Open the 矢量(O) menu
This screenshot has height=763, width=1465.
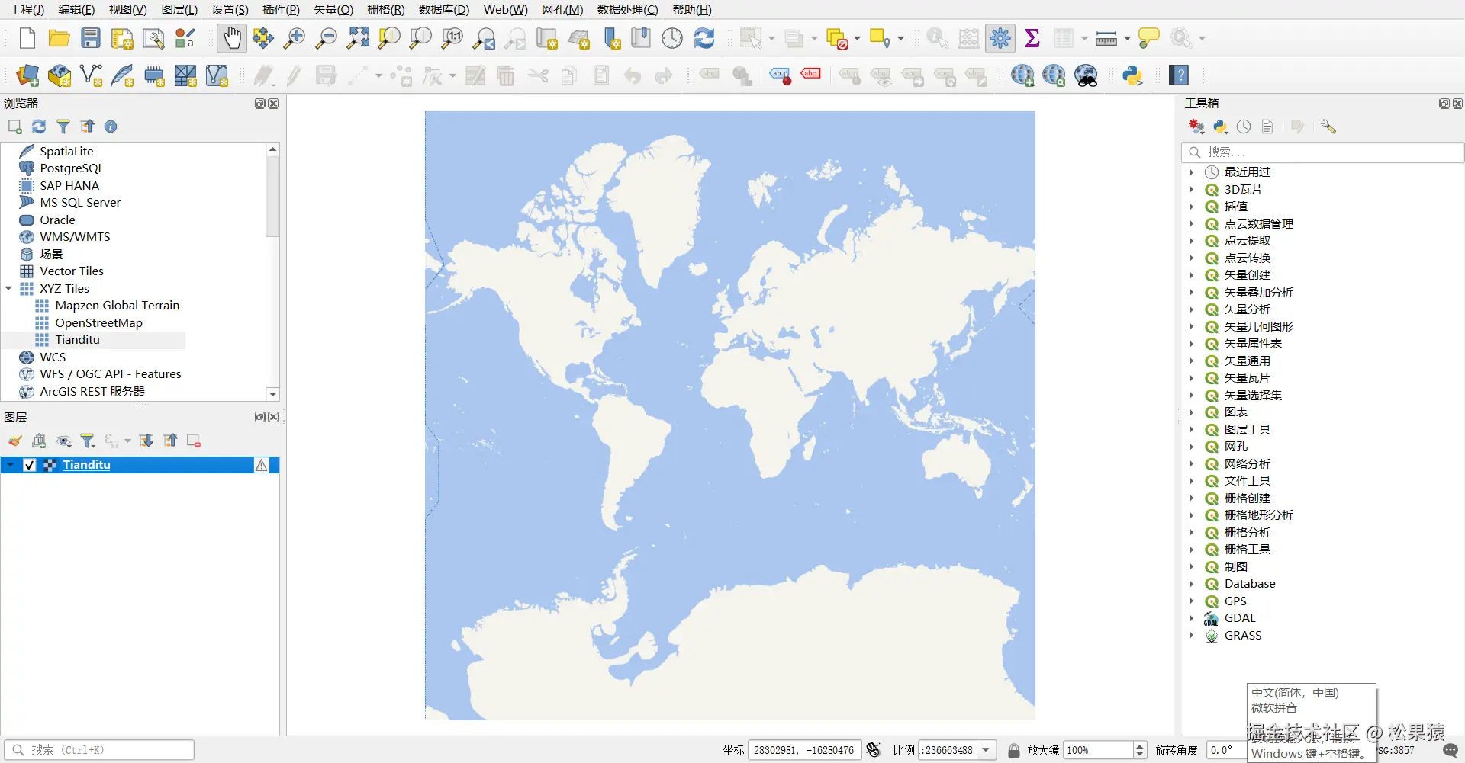click(333, 10)
